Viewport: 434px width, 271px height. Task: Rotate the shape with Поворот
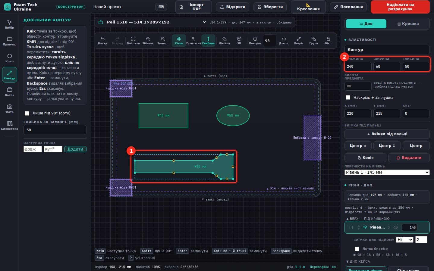tap(255, 41)
